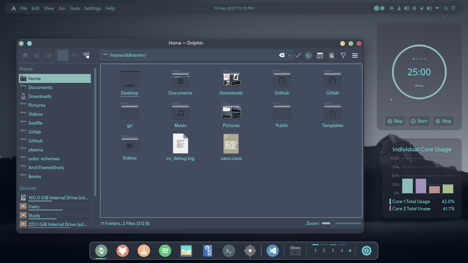
Task: Select the Templates folder
Action: 333,112
